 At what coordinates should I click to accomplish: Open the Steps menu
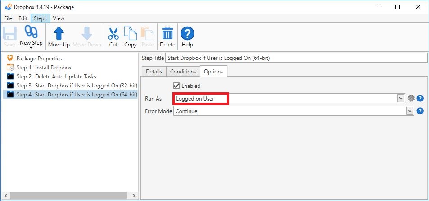coord(40,18)
